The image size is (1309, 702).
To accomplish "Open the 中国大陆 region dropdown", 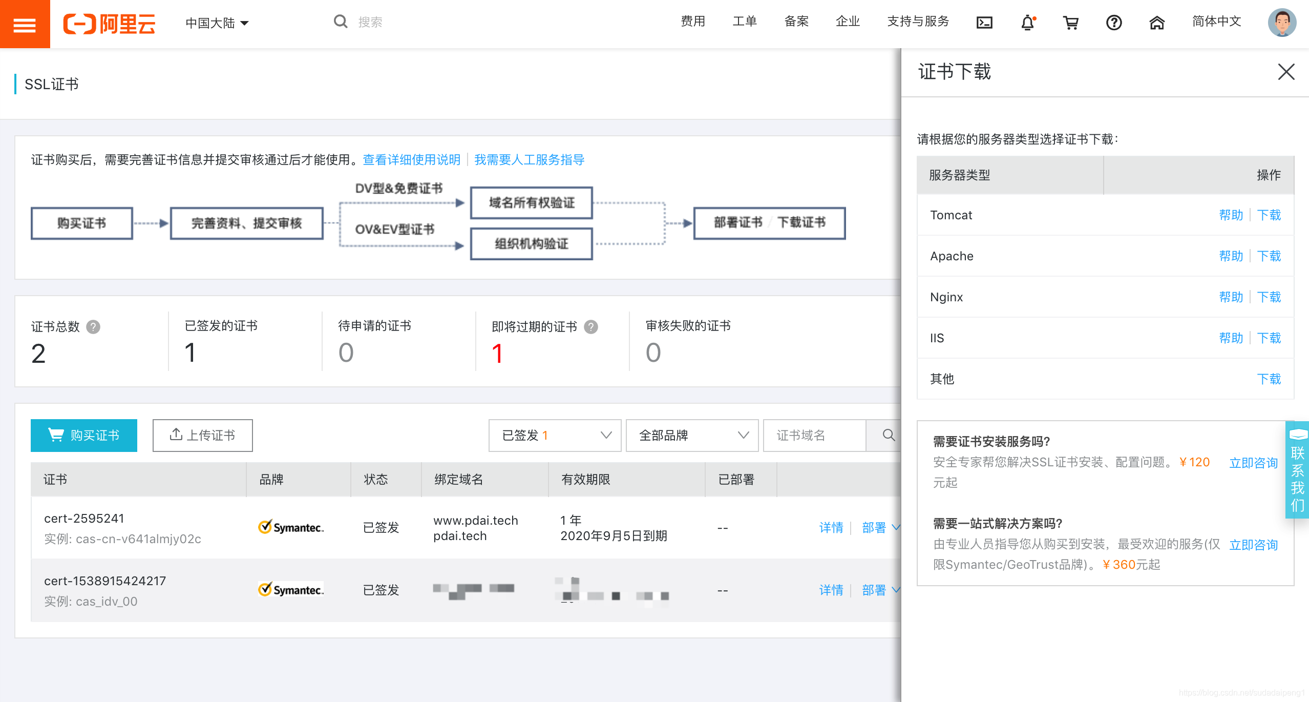I will pos(217,23).
